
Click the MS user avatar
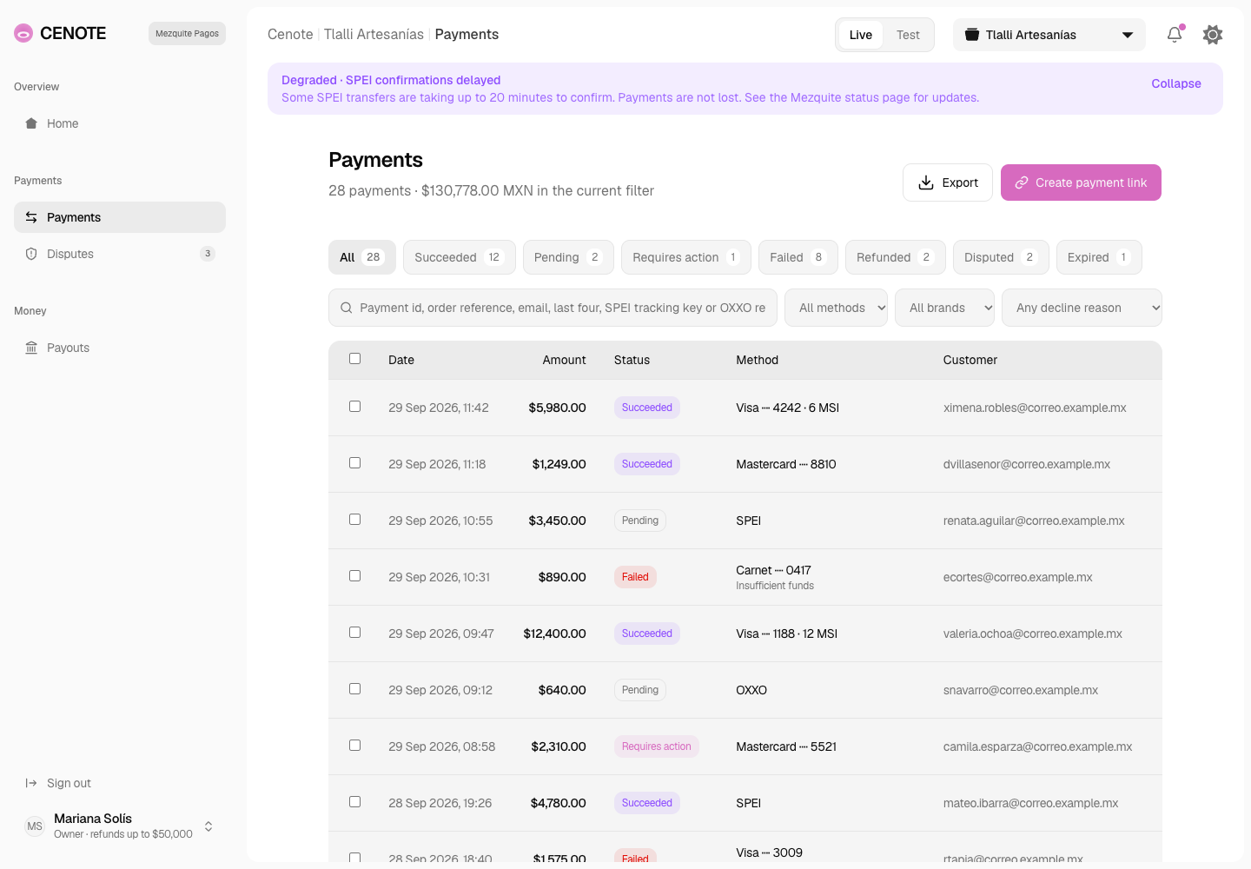pos(35,826)
